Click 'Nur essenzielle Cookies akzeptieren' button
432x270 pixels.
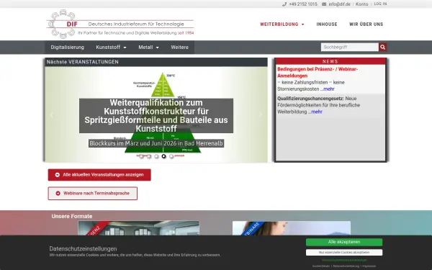[344, 253]
